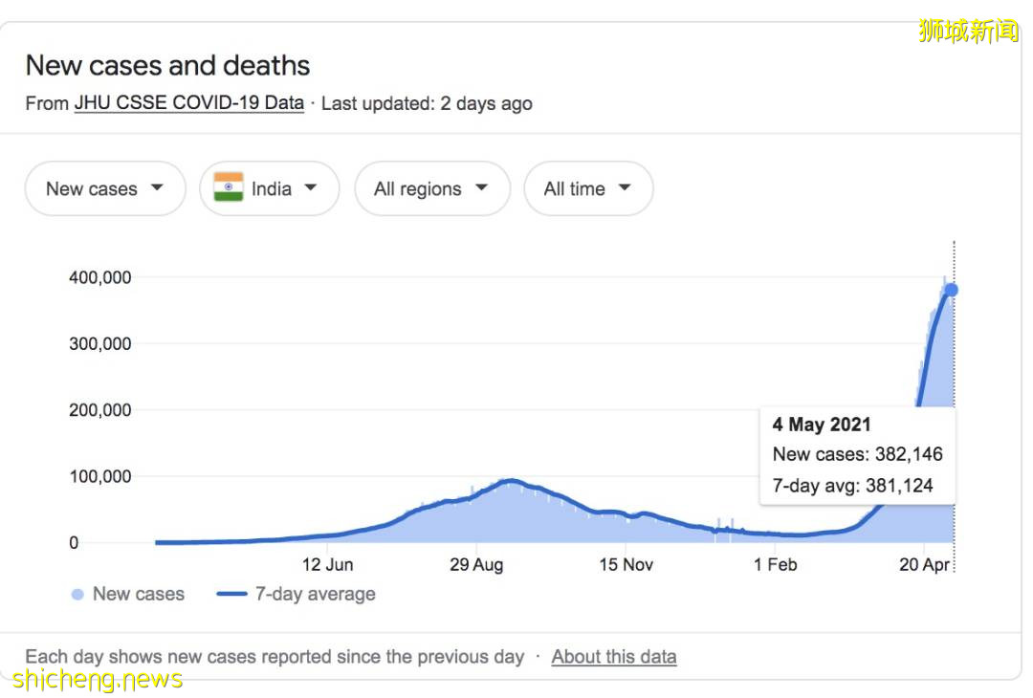Open the All time range dropdown

click(x=588, y=189)
